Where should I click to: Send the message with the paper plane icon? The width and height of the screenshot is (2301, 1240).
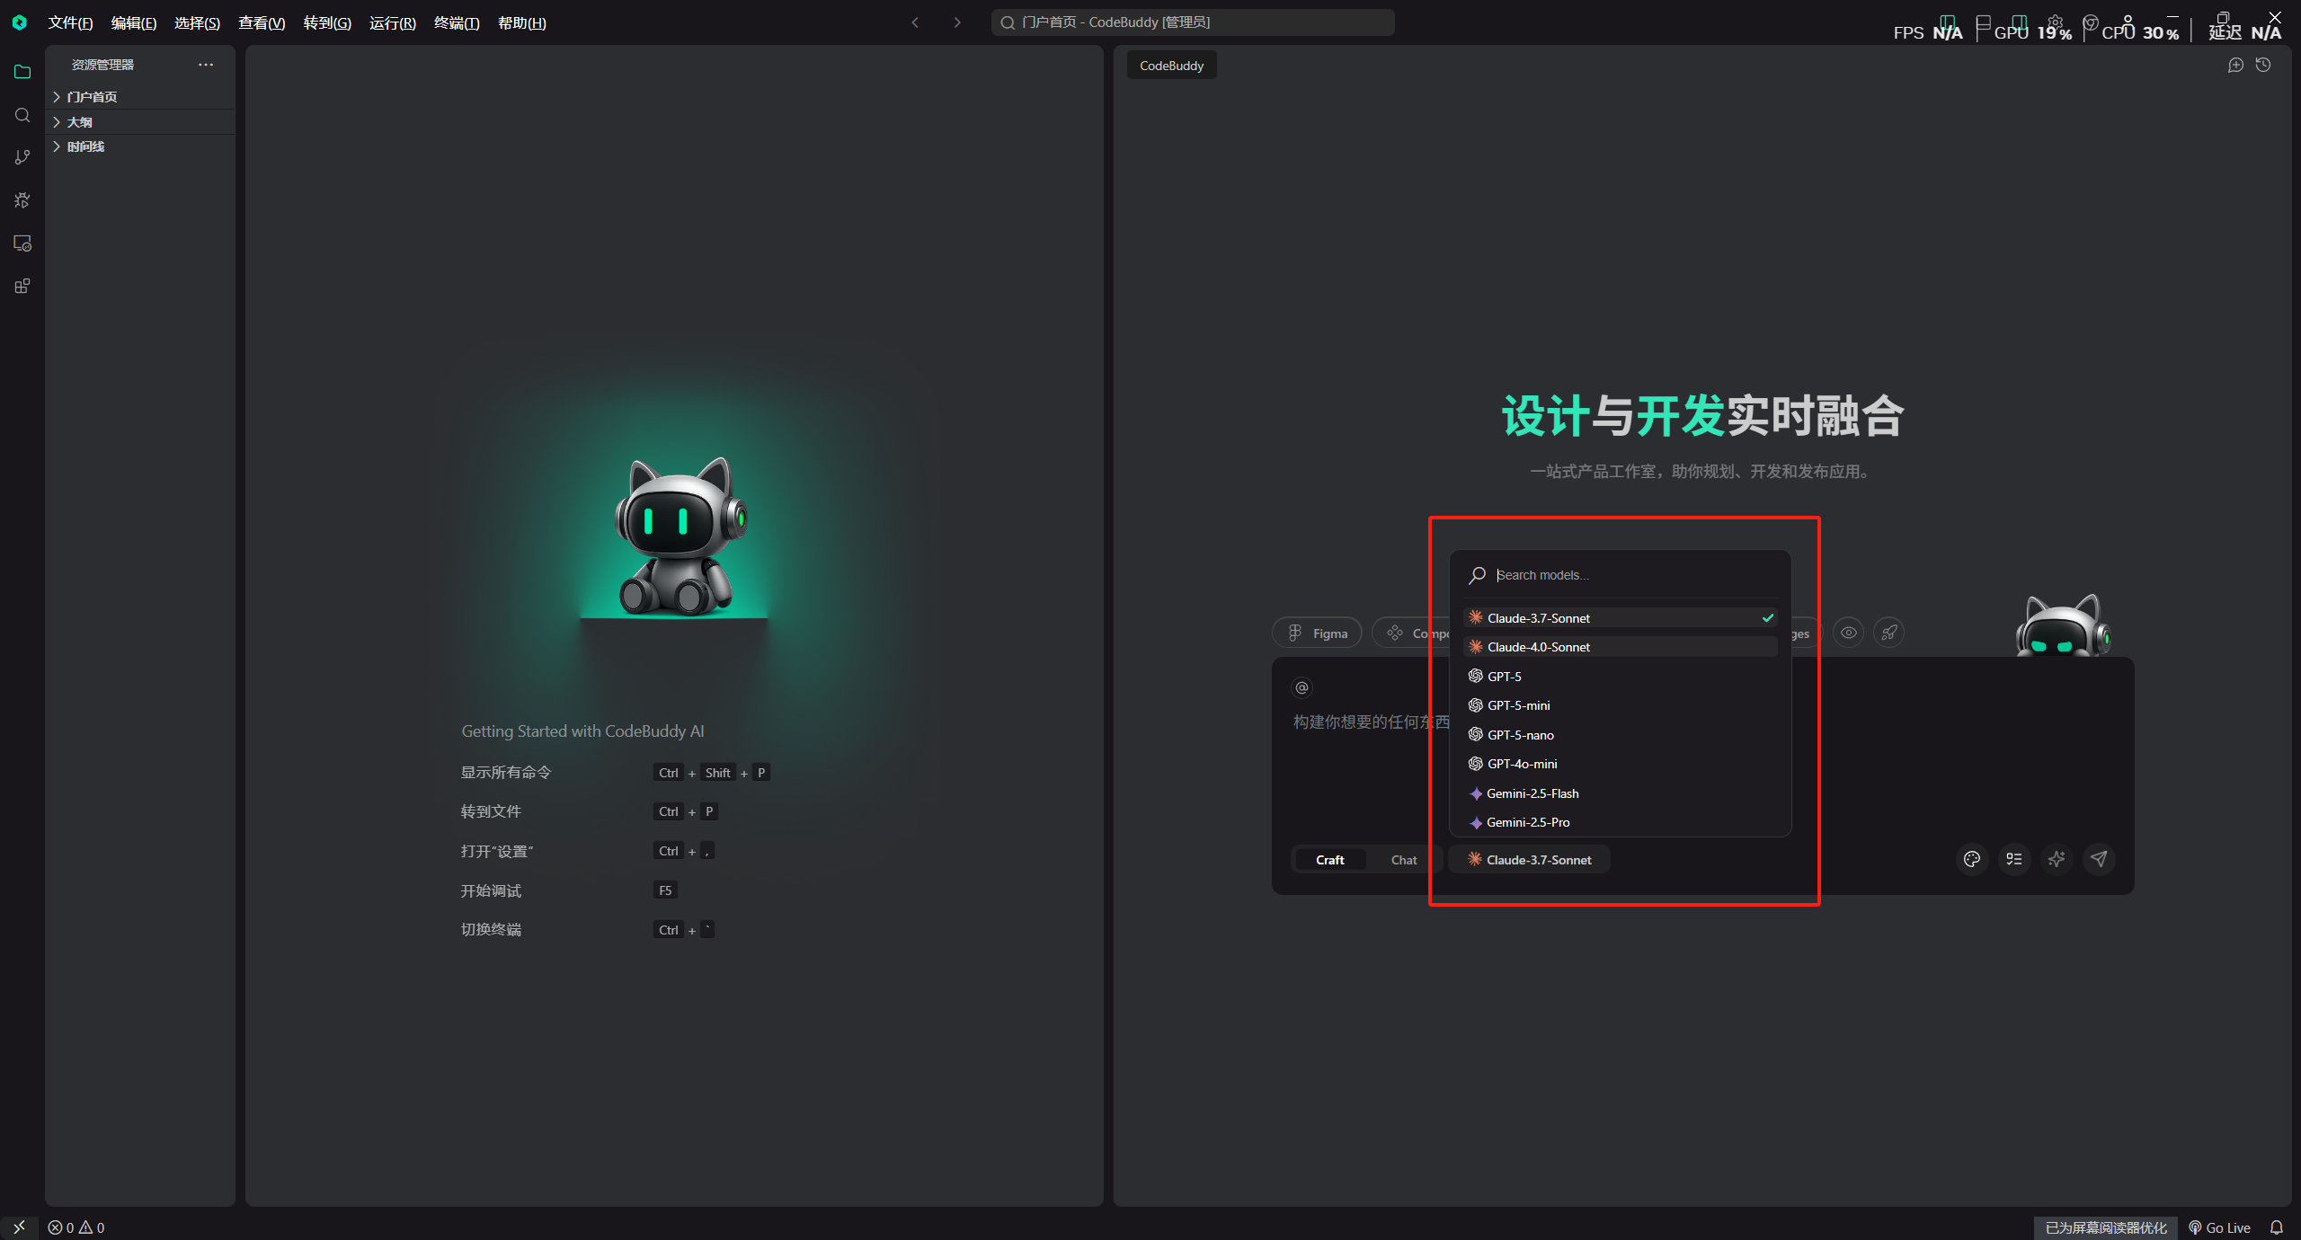pyautogui.click(x=2099, y=859)
